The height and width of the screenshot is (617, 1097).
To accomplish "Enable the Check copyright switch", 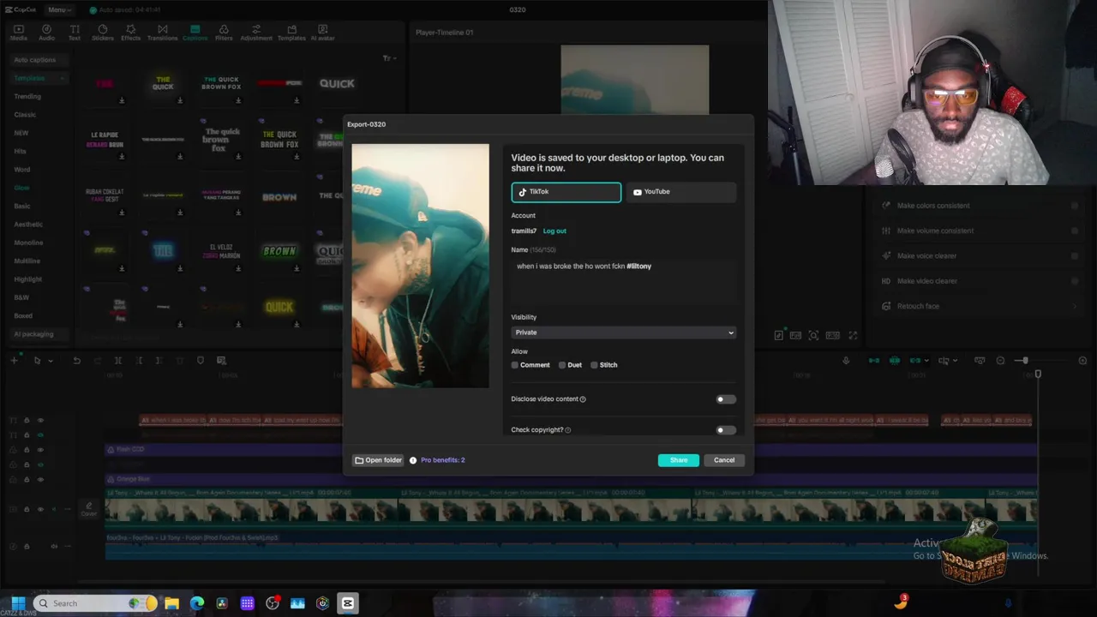I will (725, 430).
